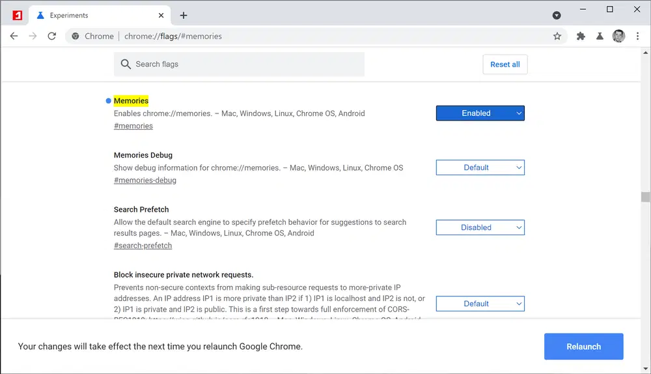This screenshot has height=374, width=651.
Task: Open the Memories Enabled dropdown
Action: (480, 113)
